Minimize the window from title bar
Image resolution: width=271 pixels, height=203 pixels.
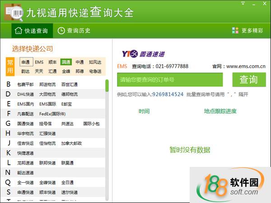pyautogui.click(x=254, y=4)
